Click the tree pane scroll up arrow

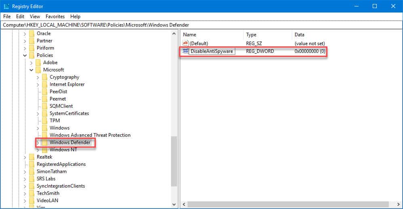point(174,33)
